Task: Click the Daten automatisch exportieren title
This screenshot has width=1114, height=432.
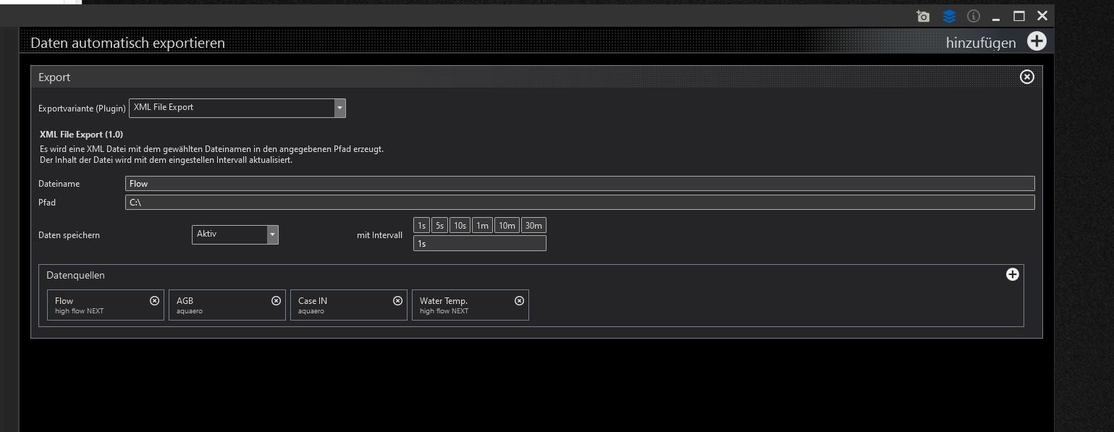Action: tap(127, 43)
